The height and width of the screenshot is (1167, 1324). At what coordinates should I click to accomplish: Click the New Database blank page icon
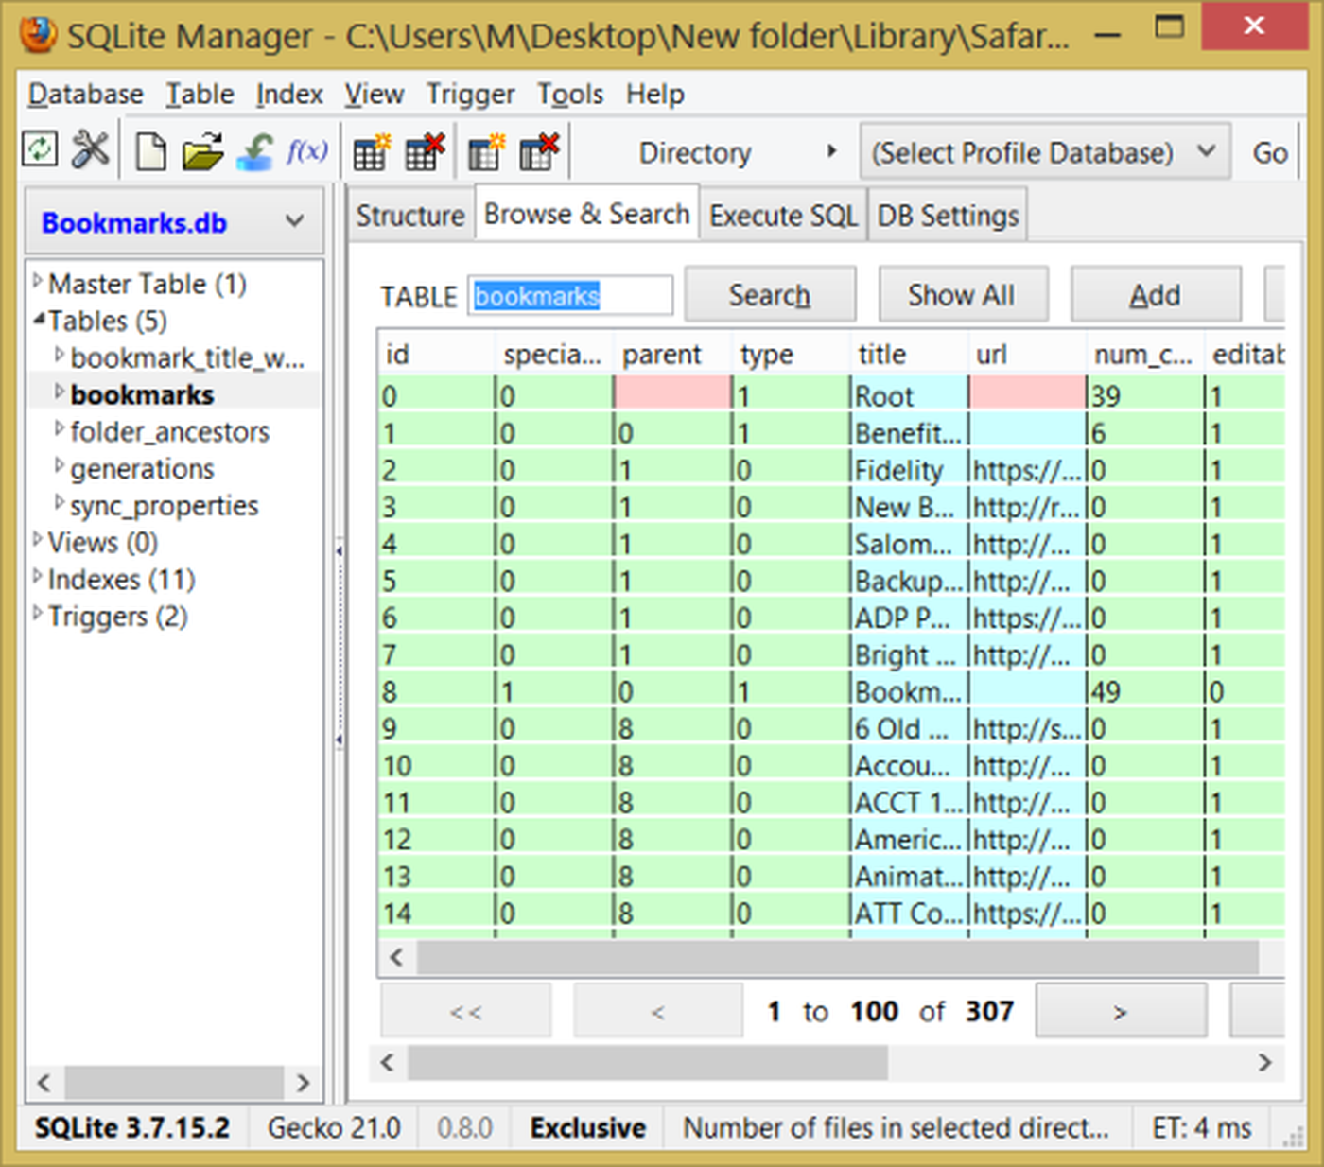(150, 151)
